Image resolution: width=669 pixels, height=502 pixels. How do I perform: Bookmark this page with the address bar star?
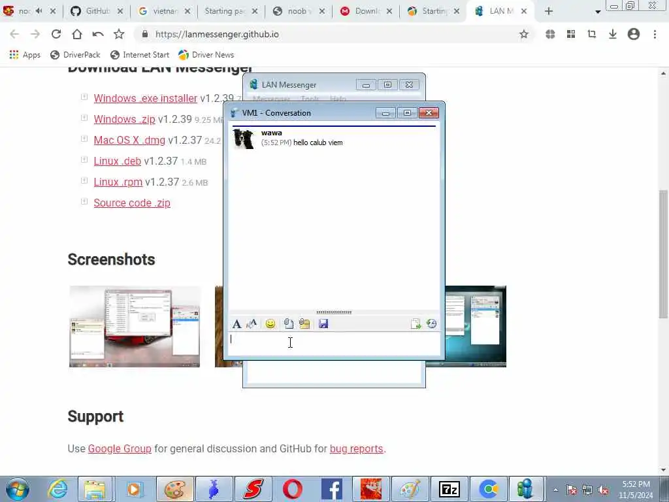coord(523,34)
